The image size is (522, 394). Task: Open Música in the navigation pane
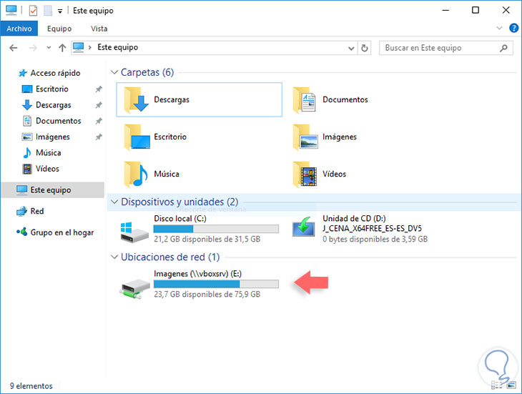click(49, 153)
